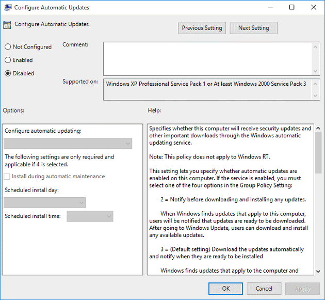Click the title bar policy icon
This screenshot has height=300, width=325.
pos(7,8)
